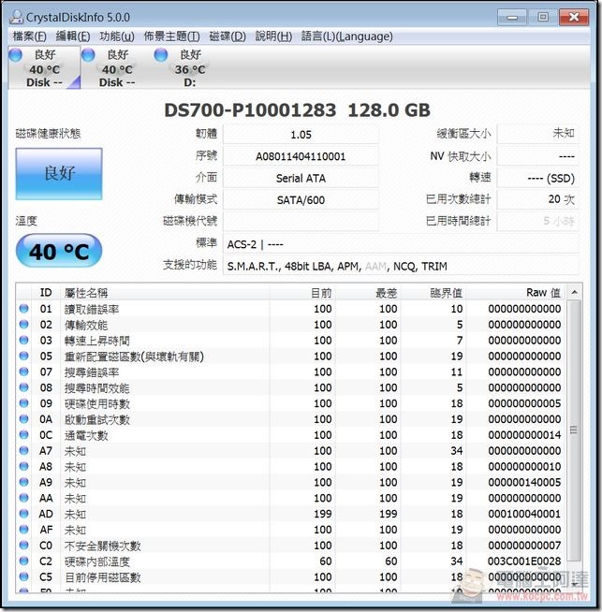Click status orb for attribute 0A 啟動重試次數

[23, 419]
